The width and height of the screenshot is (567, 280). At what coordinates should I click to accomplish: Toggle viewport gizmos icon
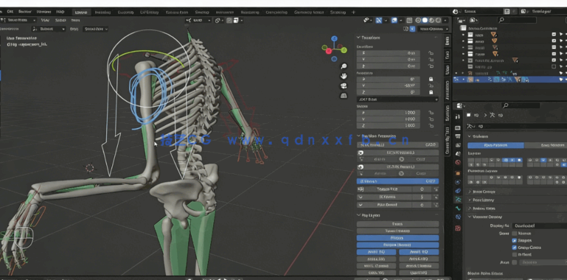[x=378, y=20]
